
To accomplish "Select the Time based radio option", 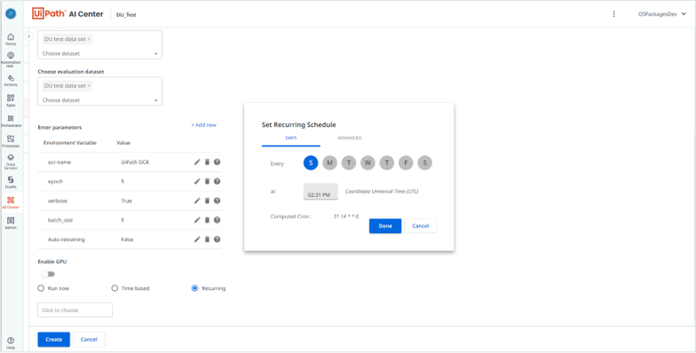I will tap(115, 288).
